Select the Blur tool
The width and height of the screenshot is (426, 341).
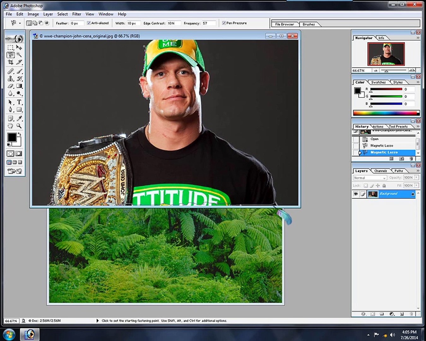(x=11, y=93)
